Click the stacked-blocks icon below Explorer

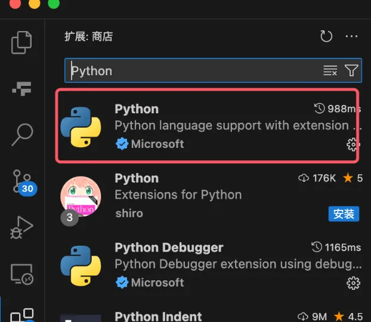click(x=21, y=89)
